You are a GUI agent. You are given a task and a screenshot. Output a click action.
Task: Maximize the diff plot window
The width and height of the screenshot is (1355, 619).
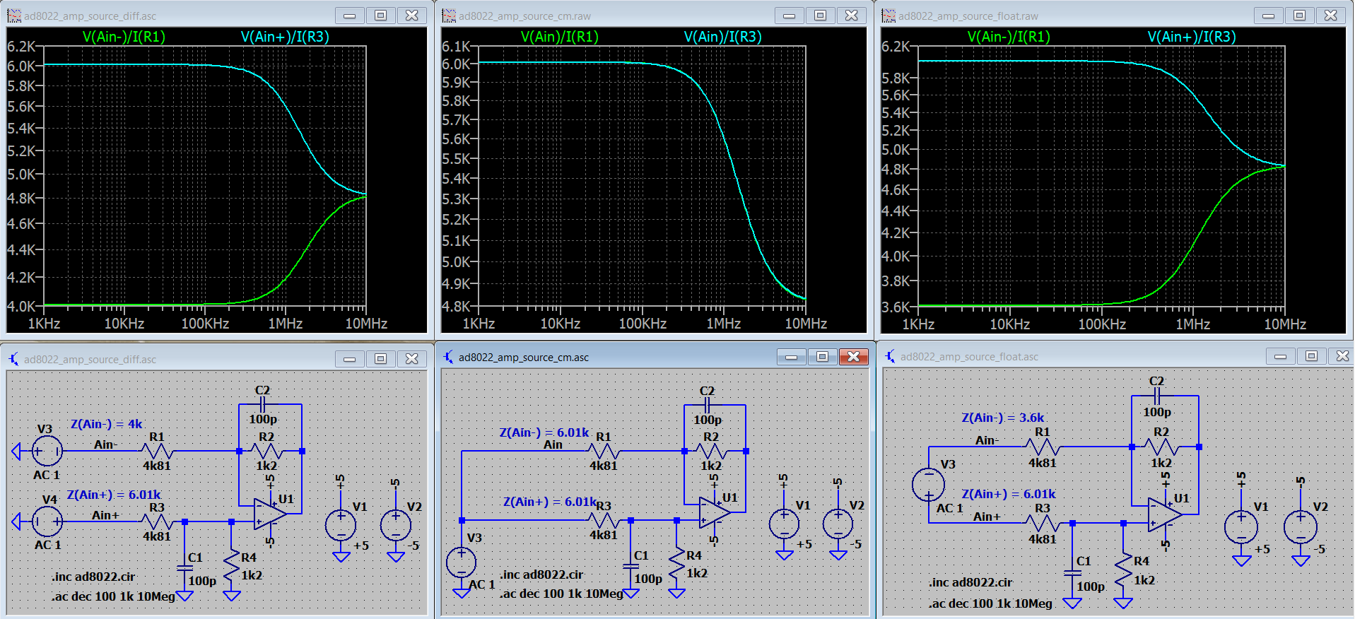coord(381,16)
